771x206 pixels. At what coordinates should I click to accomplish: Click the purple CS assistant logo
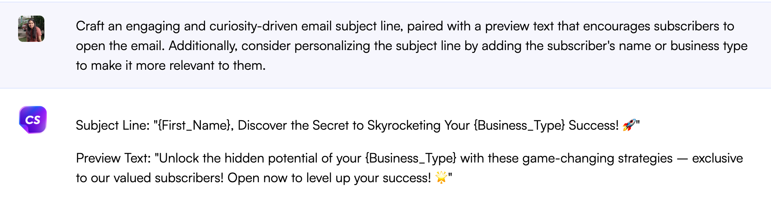[32, 120]
